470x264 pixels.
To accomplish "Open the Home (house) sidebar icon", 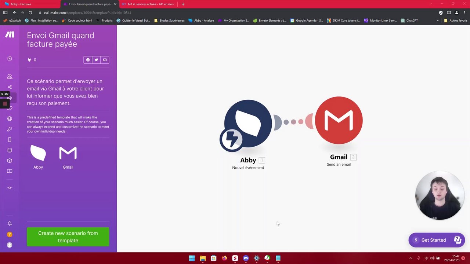I will (10, 58).
